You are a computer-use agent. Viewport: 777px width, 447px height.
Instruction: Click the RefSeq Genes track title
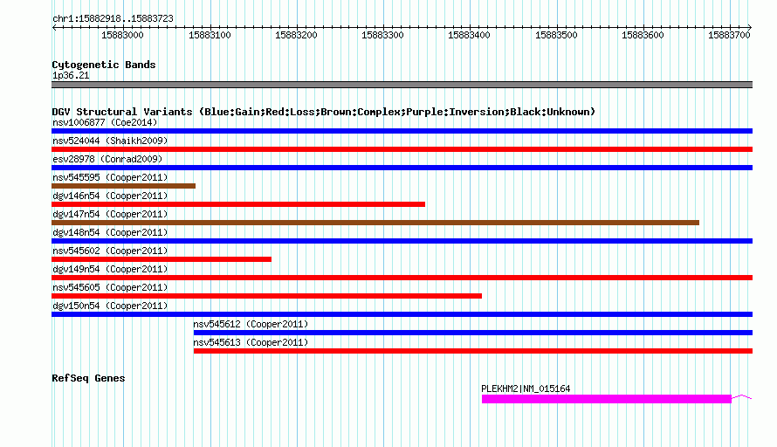point(88,378)
